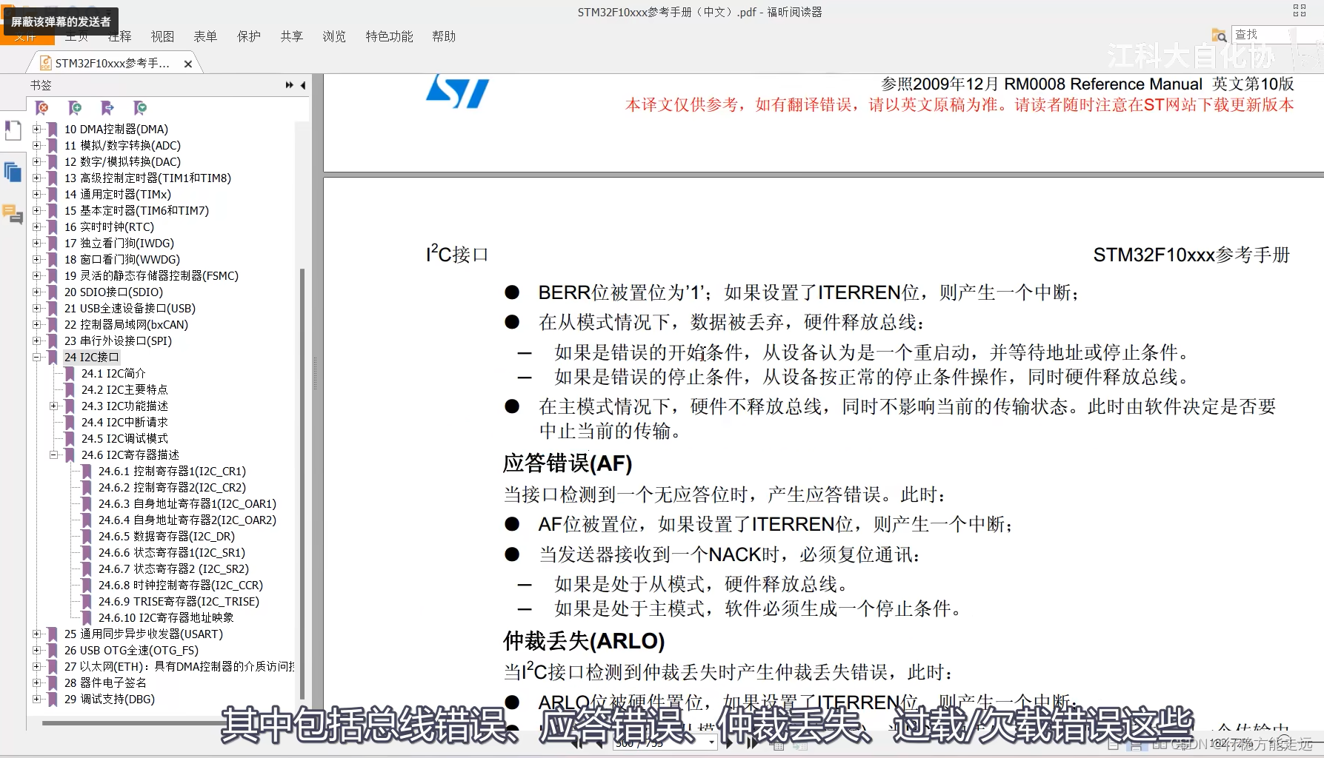1324x758 pixels.
Task: Open 24.6.1 控制寄存器1(I2C_CR1) bookmark
Action: click(172, 471)
